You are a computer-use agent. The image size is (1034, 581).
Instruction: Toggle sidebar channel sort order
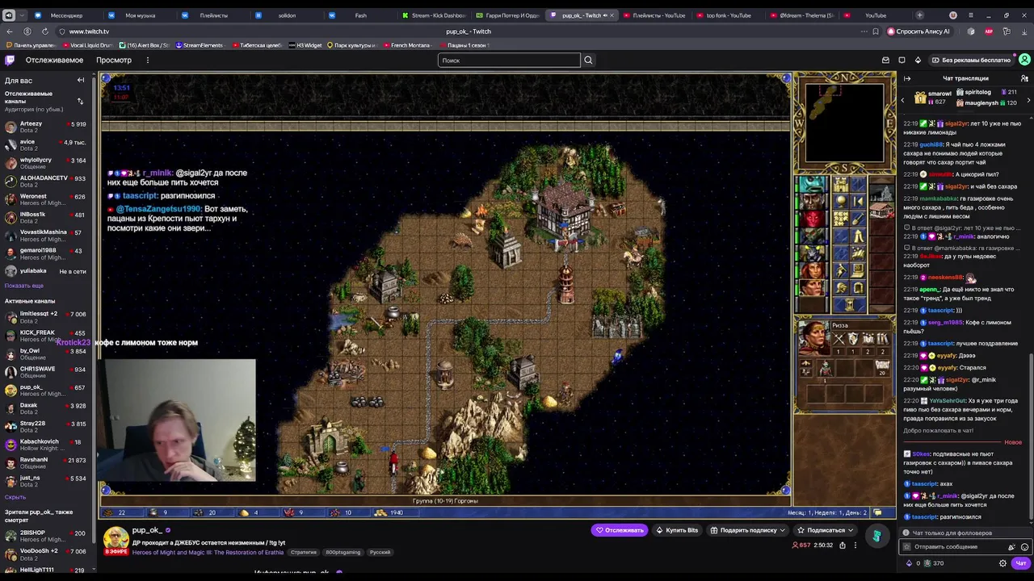pyautogui.click(x=80, y=101)
